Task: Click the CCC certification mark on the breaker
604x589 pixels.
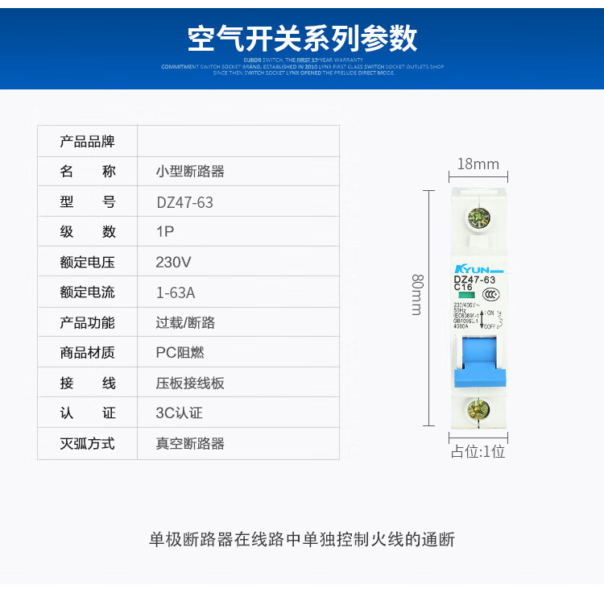Action: [490, 294]
